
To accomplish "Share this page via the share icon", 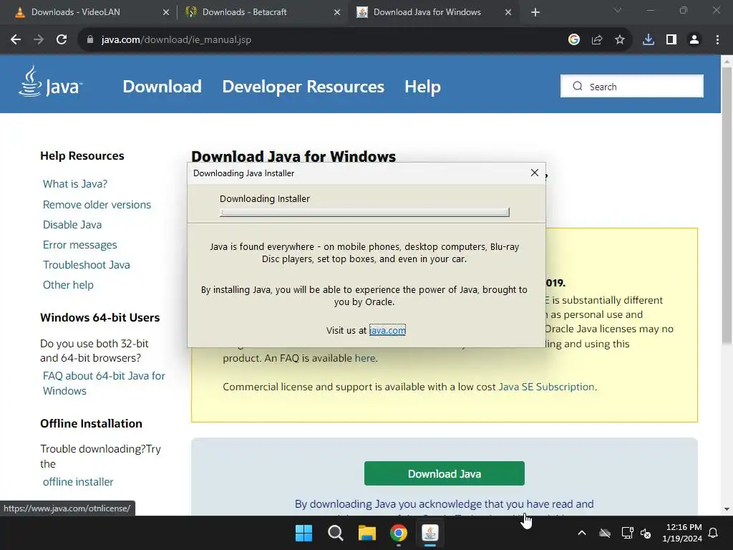I will pos(597,40).
